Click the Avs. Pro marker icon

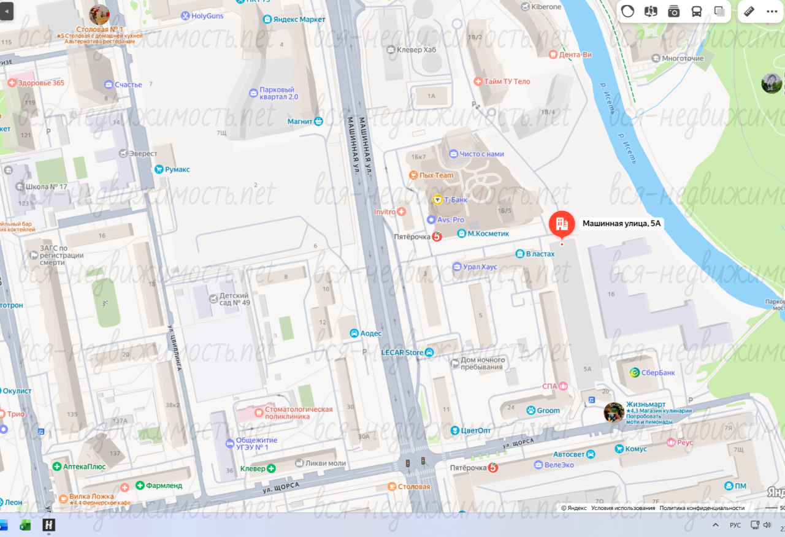[431, 219]
